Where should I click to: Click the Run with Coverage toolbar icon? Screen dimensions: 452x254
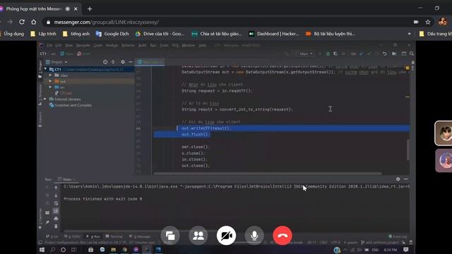[x=335, y=54]
